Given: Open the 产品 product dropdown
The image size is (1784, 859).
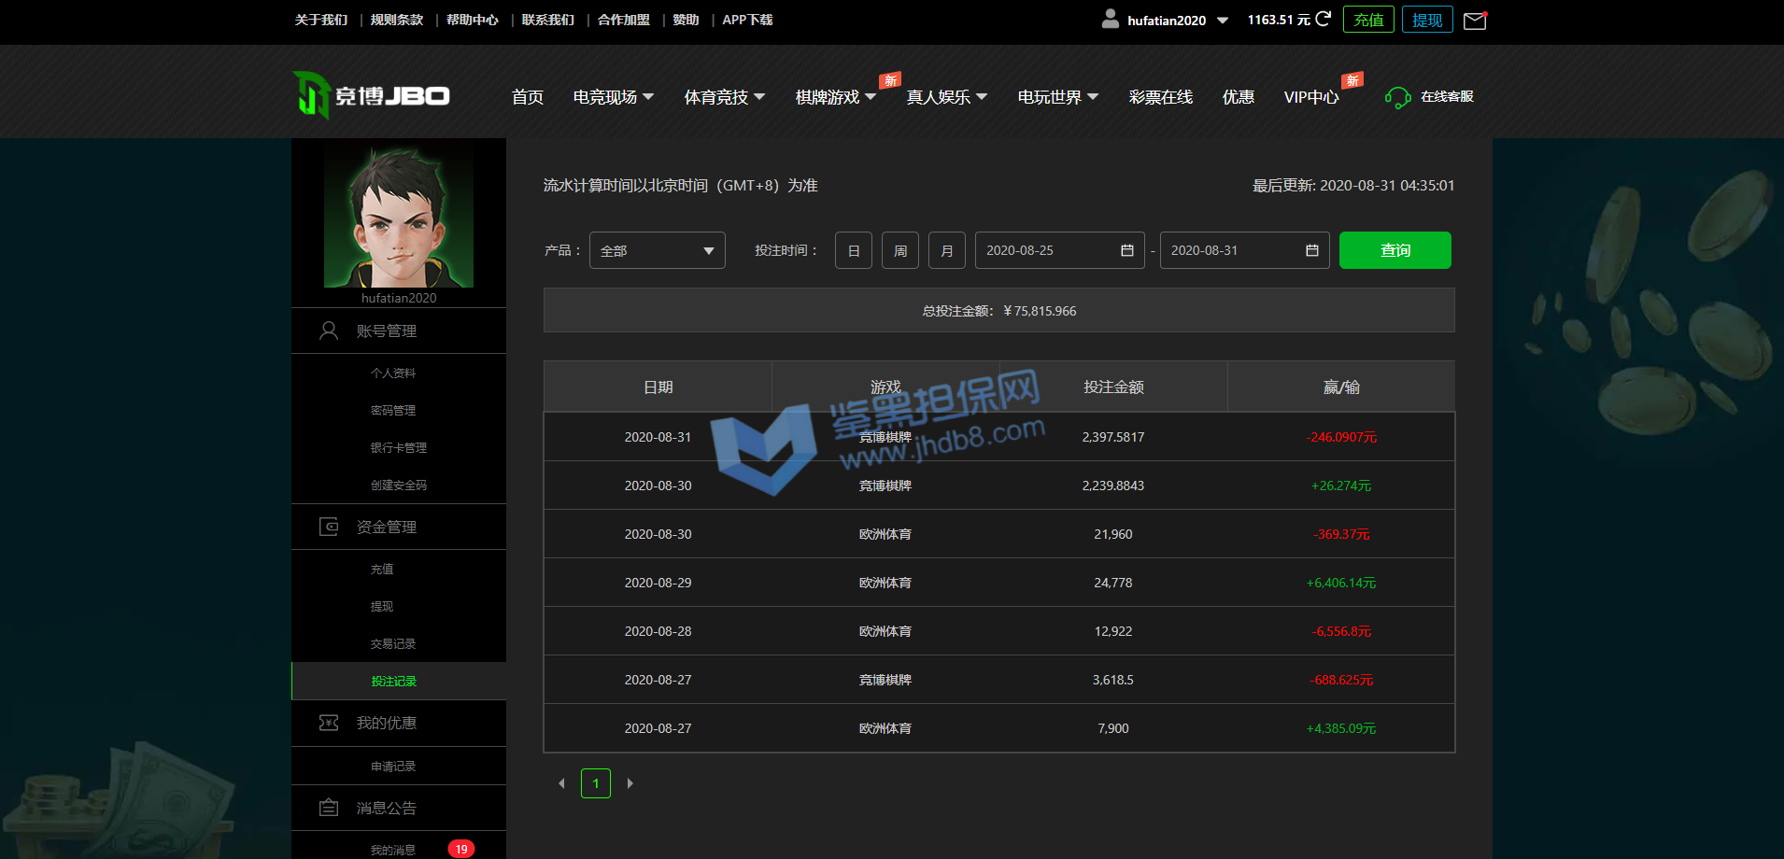Looking at the screenshot, I should click(x=658, y=250).
